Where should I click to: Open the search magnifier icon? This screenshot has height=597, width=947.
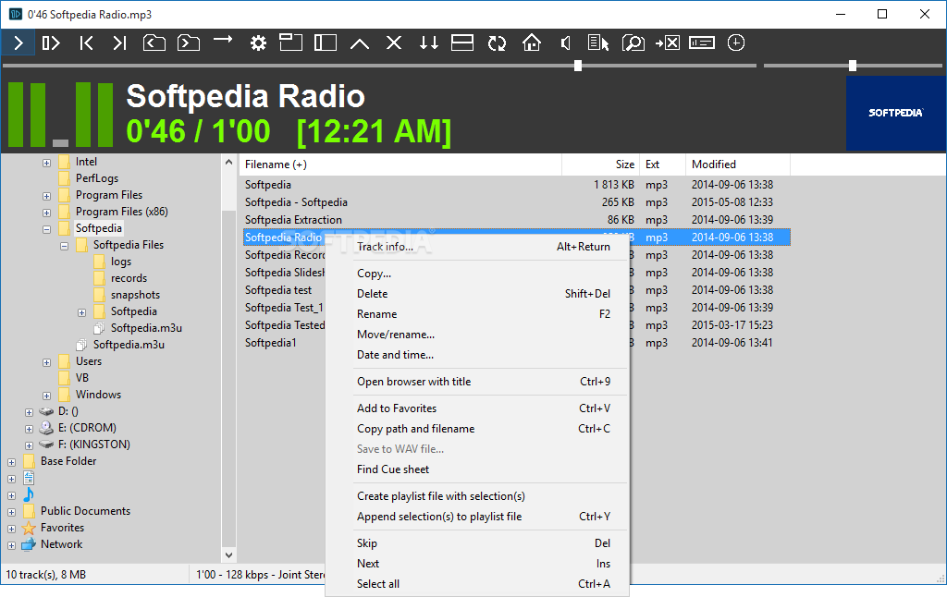[633, 43]
